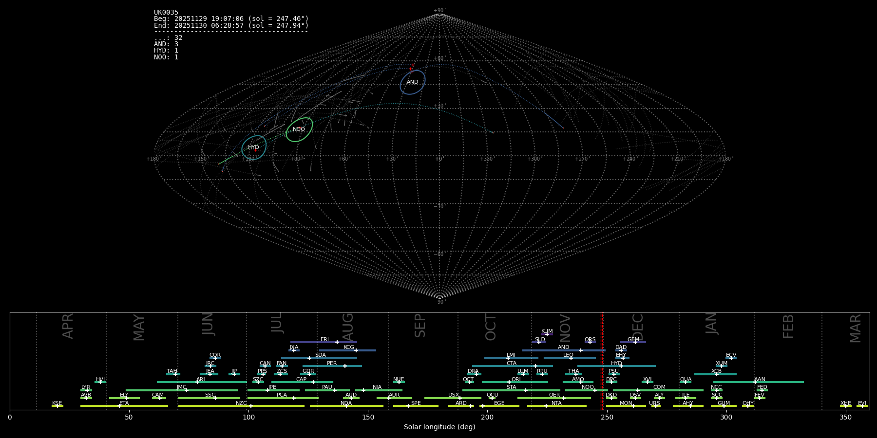
Task: Select the NOO radiant ellipse on the sky map
Action: (x=299, y=129)
